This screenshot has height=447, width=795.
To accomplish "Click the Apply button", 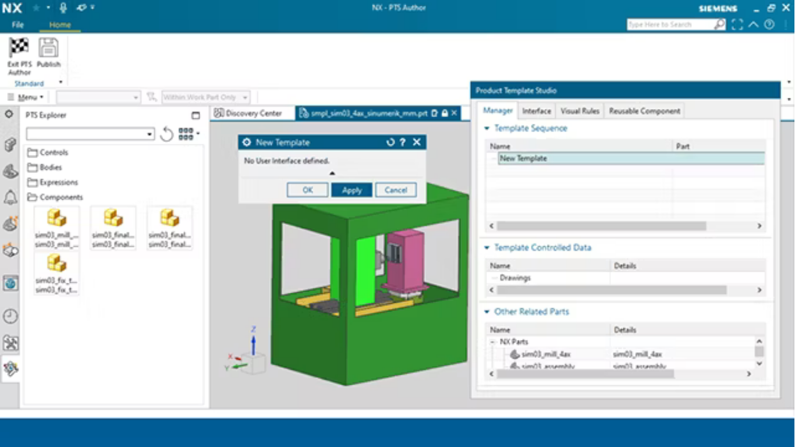I will 352,190.
